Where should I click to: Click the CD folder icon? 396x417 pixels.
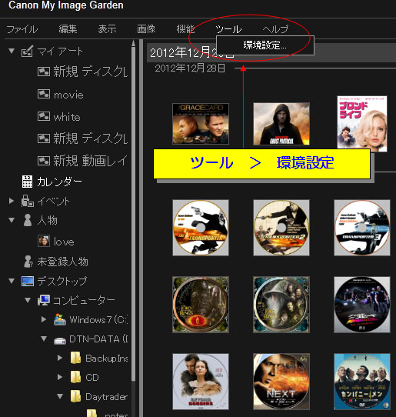(x=76, y=377)
